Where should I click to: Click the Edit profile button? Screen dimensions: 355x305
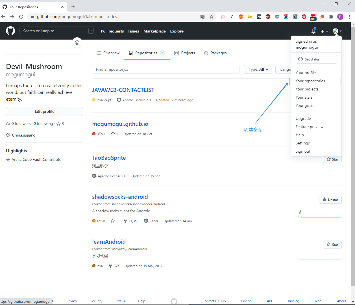44,111
